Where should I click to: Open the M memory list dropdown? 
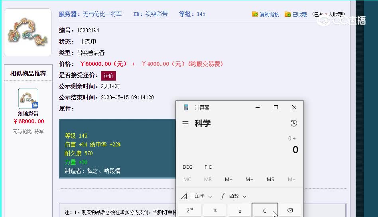click(x=291, y=180)
